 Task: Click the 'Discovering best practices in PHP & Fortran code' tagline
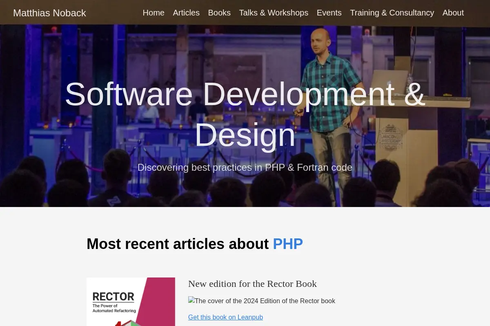coord(245,167)
